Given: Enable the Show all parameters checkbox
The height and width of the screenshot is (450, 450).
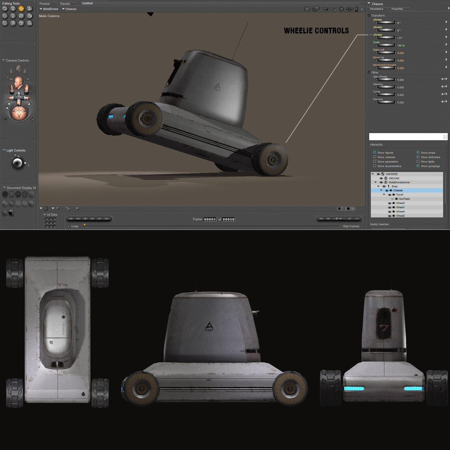Looking at the screenshot, I should point(375,166).
